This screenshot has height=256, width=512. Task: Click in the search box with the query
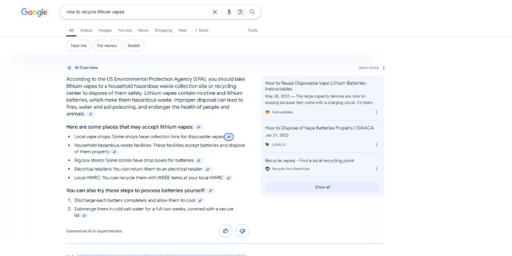click(137, 12)
